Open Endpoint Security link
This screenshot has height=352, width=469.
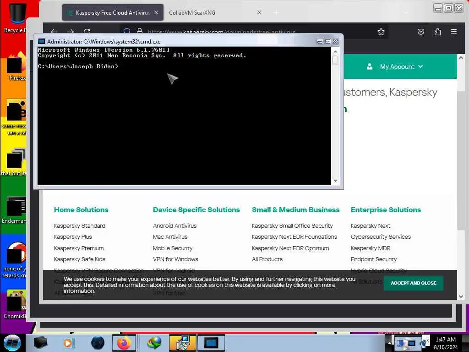pos(374,259)
